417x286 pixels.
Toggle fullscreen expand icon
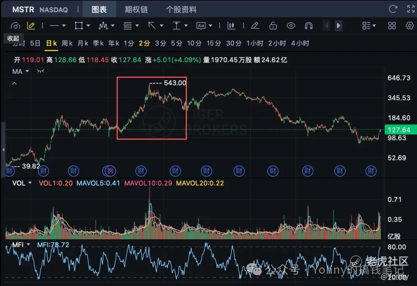point(411,9)
